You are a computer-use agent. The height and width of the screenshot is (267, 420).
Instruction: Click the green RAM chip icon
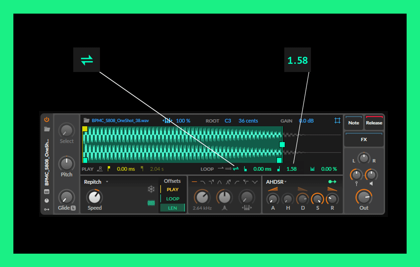pyautogui.click(x=151, y=203)
